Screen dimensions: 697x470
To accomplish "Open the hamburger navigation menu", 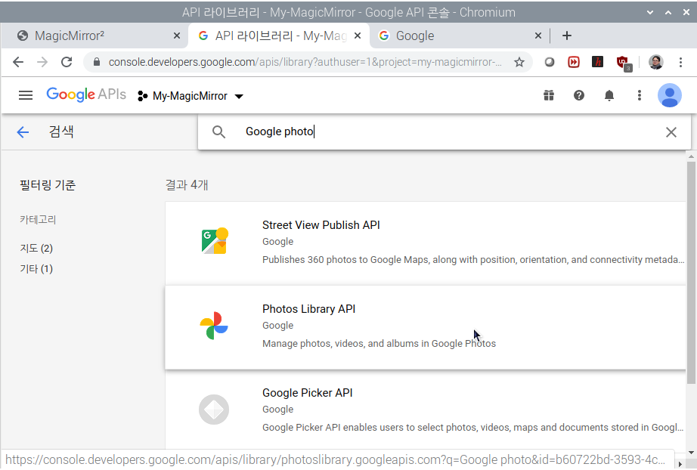I will (26, 95).
